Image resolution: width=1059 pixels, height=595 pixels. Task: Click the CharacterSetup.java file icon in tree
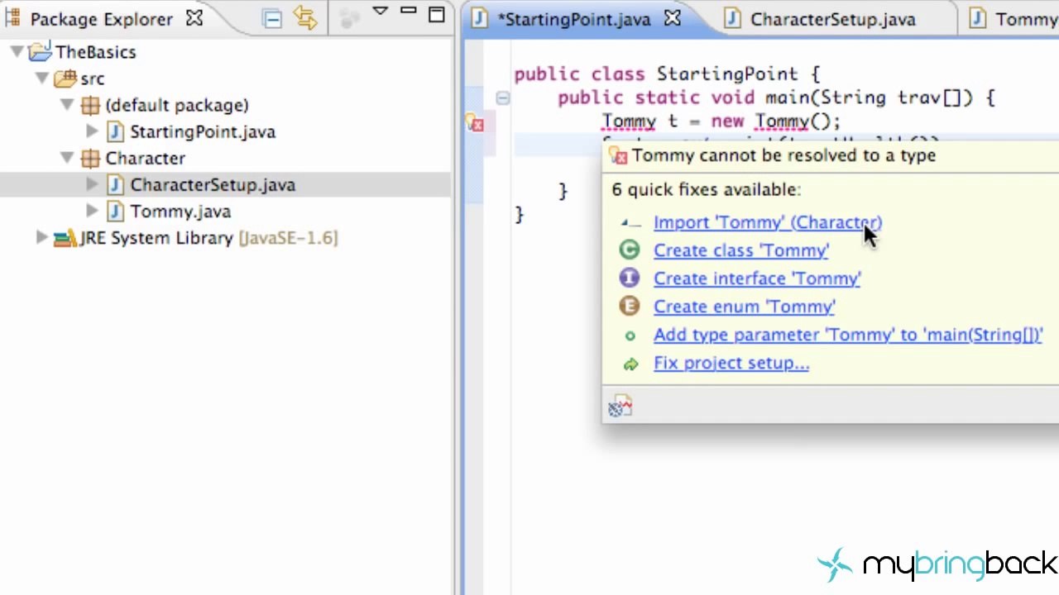116,184
